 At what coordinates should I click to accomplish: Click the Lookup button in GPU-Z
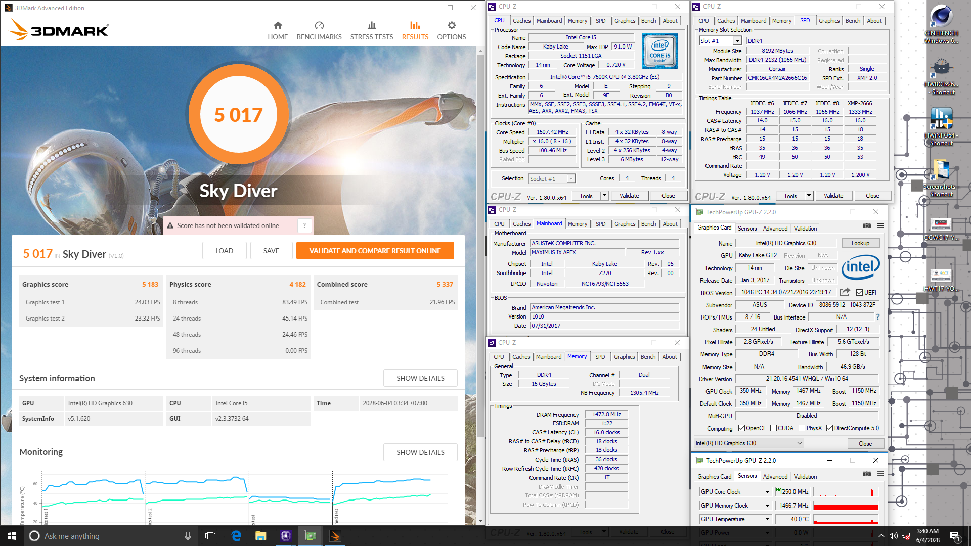[x=860, y=243]
